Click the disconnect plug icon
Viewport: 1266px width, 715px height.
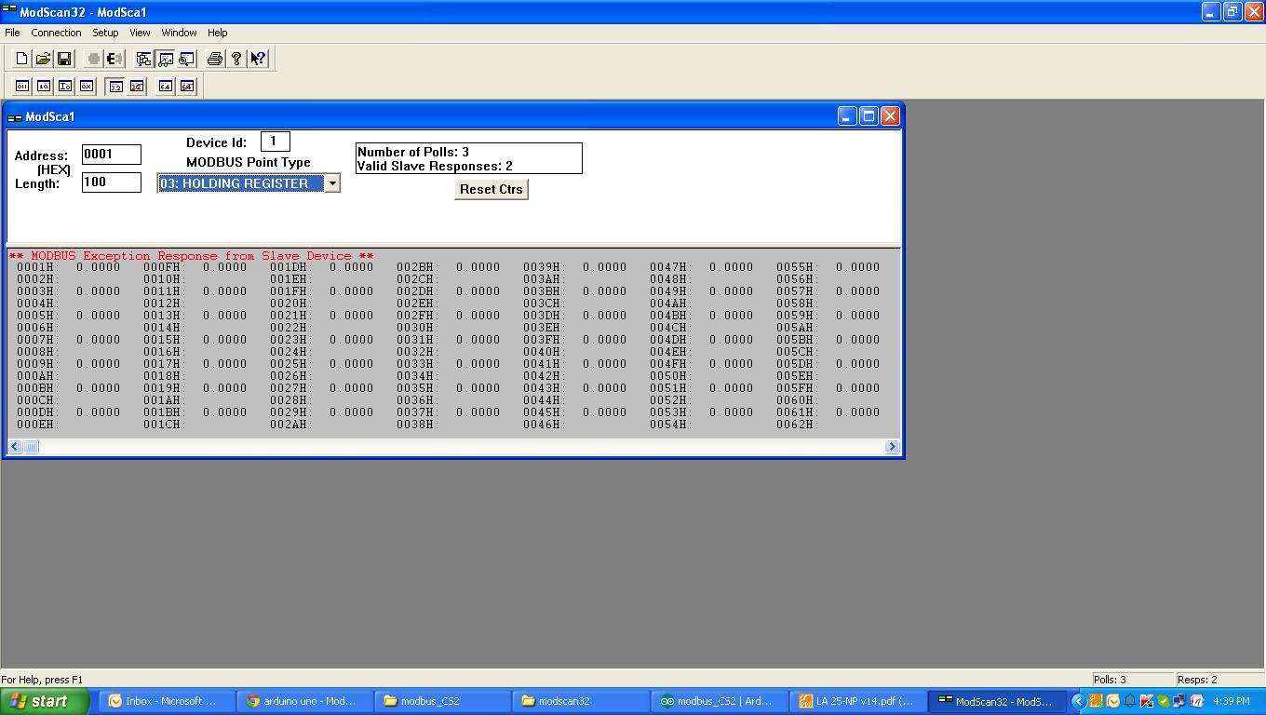coord(114,59)
